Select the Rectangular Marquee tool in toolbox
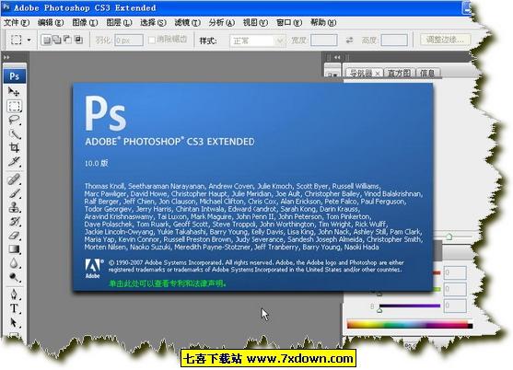Screen dimensions: 513x370 tap(14, 106)
